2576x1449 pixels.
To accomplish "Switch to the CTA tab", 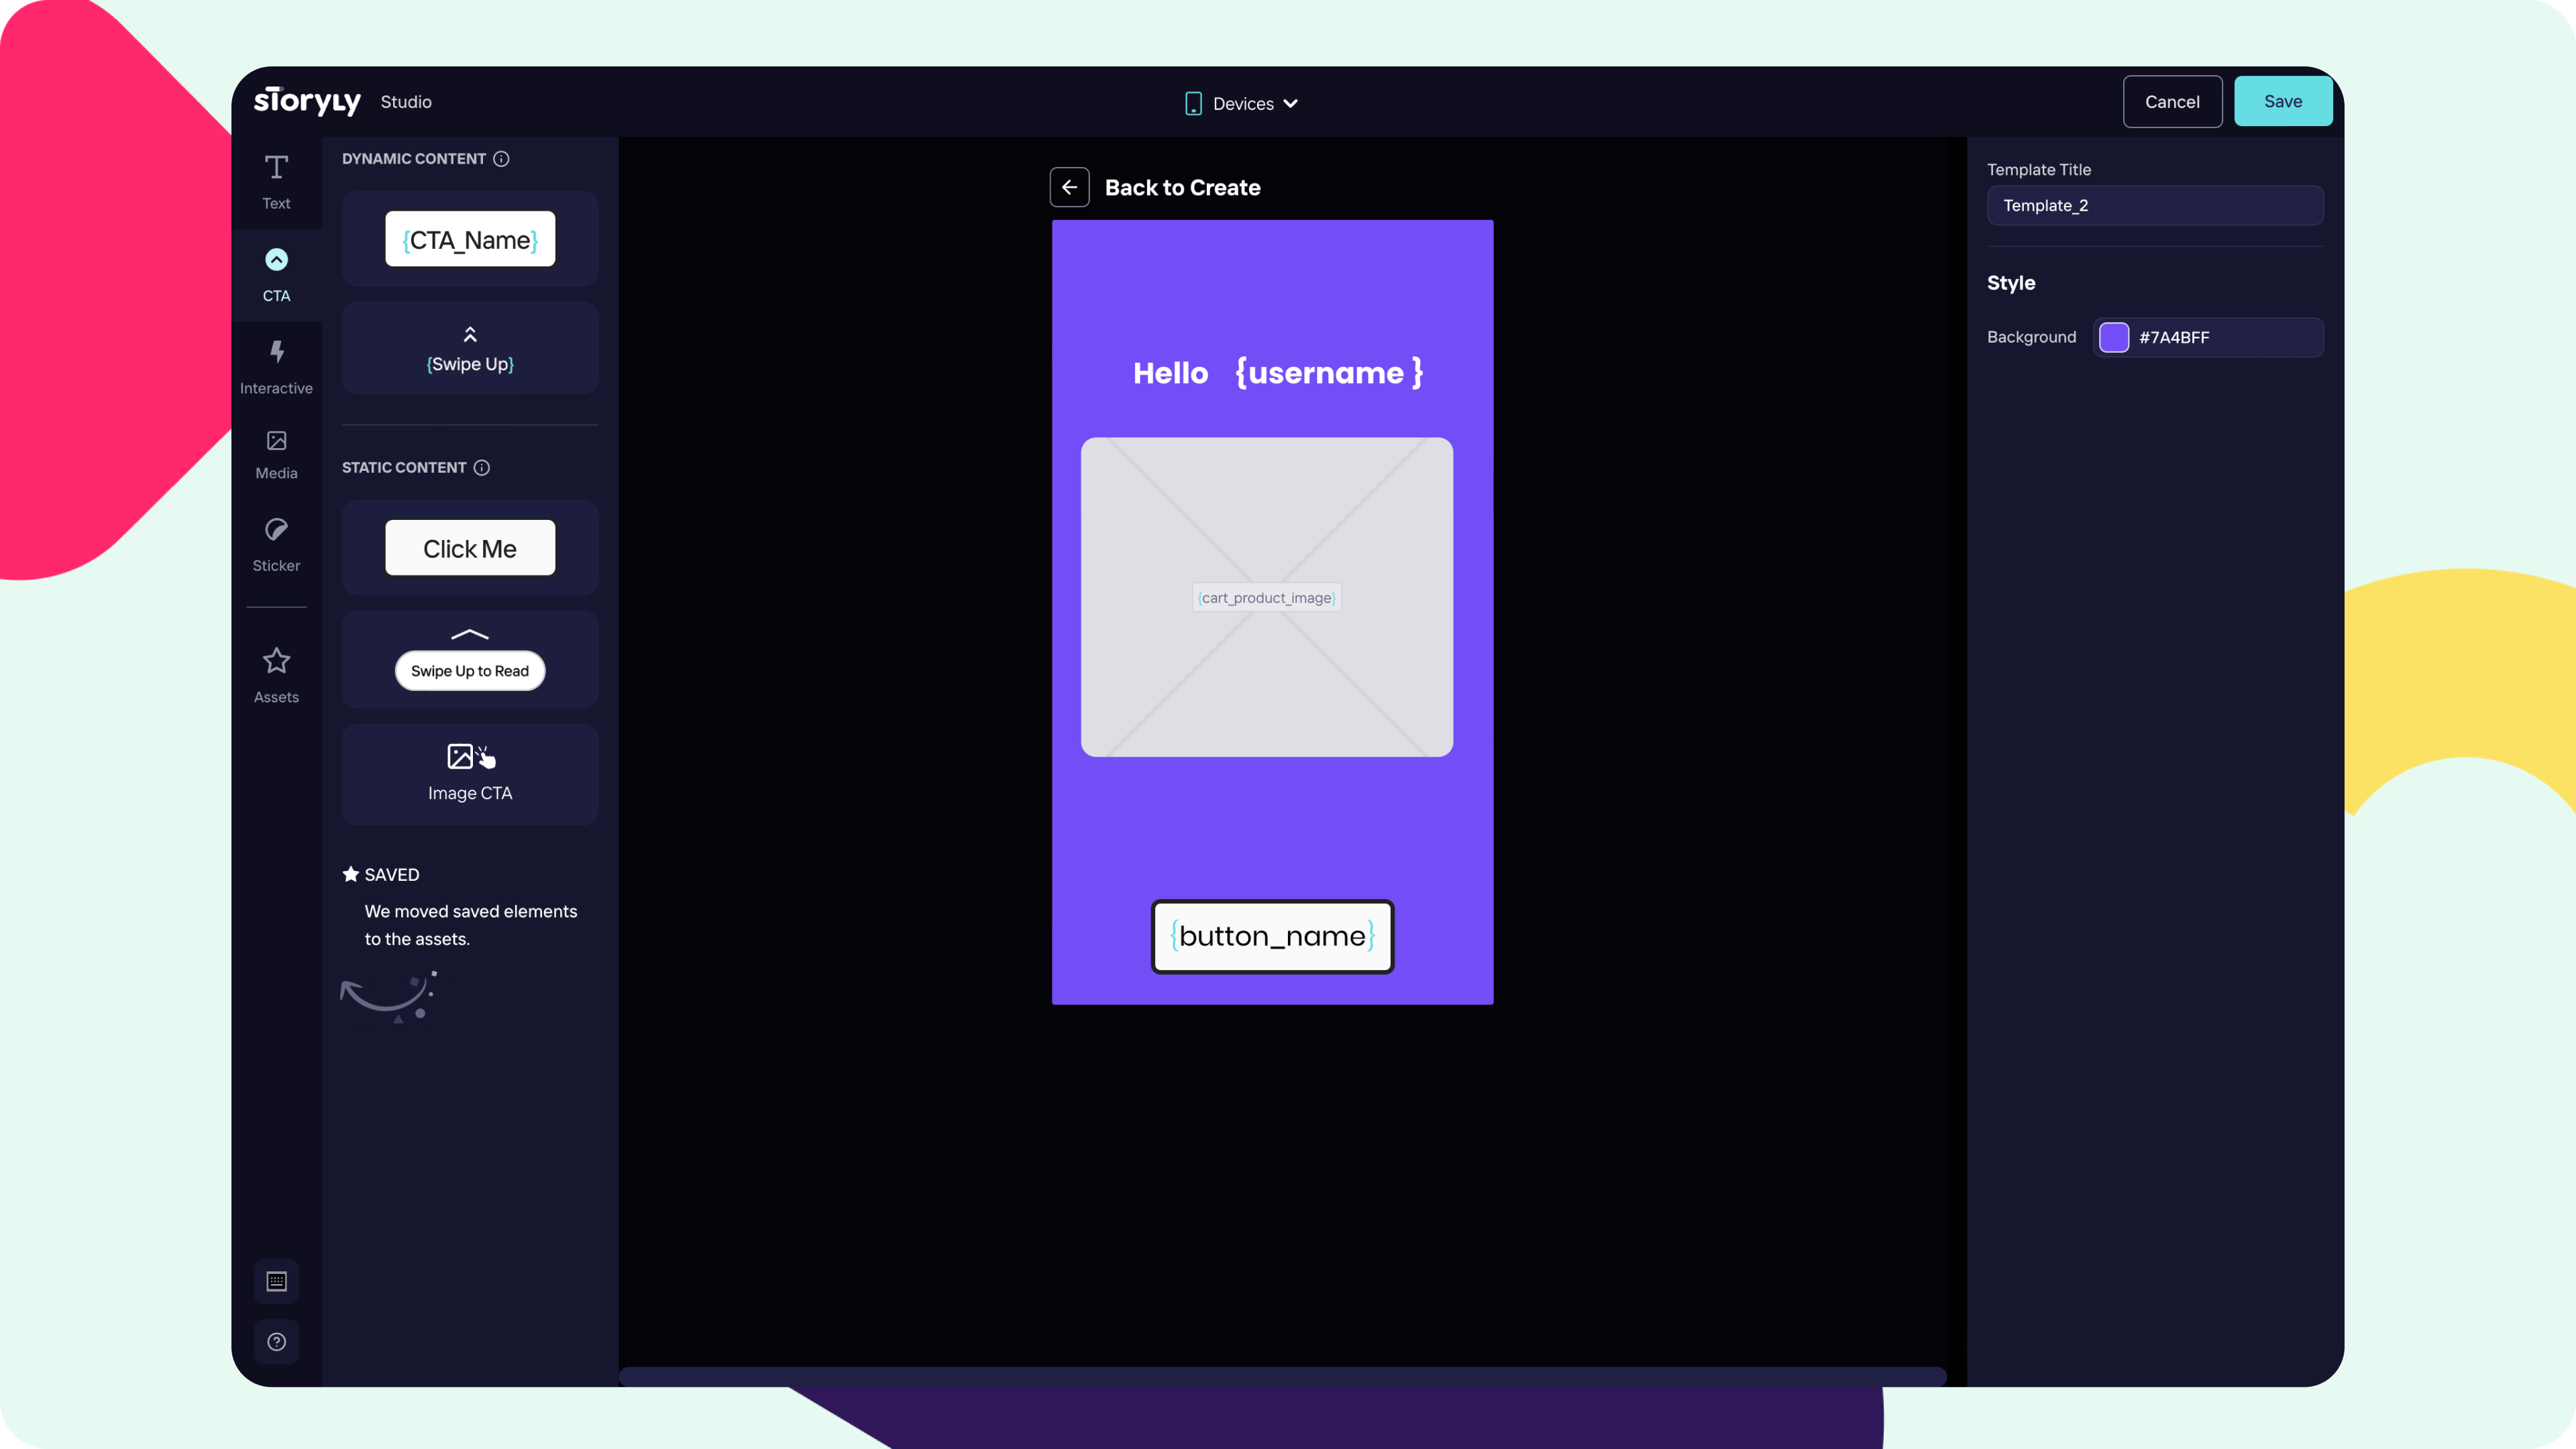I will click(276, 274).
